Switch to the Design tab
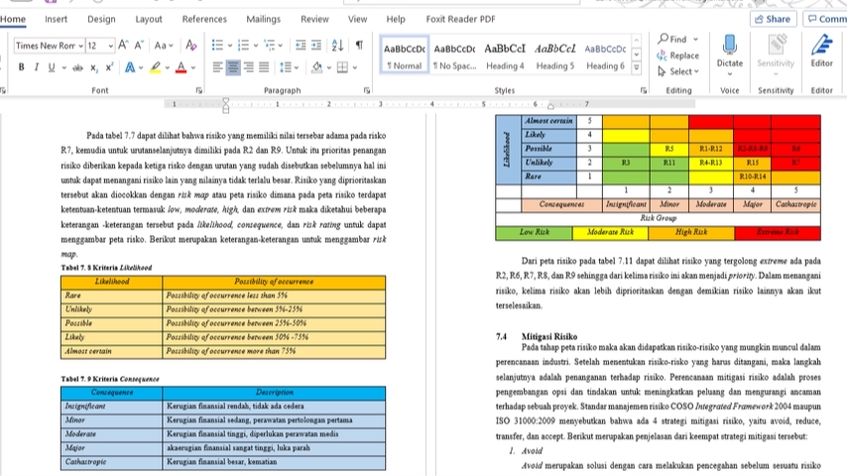The height and width of the screenshot is (476, 847). point(101,19)
